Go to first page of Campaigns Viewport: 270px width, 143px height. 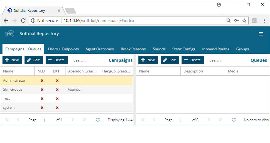click(x=7, y=120)
